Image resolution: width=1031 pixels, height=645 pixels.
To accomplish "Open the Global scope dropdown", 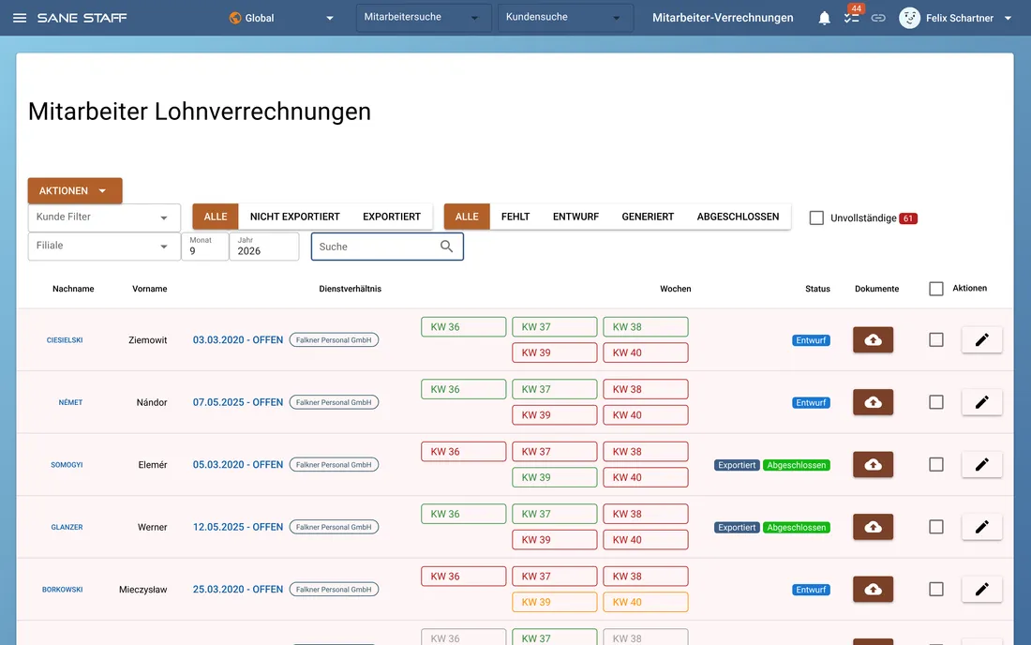I will coord(281,18).
